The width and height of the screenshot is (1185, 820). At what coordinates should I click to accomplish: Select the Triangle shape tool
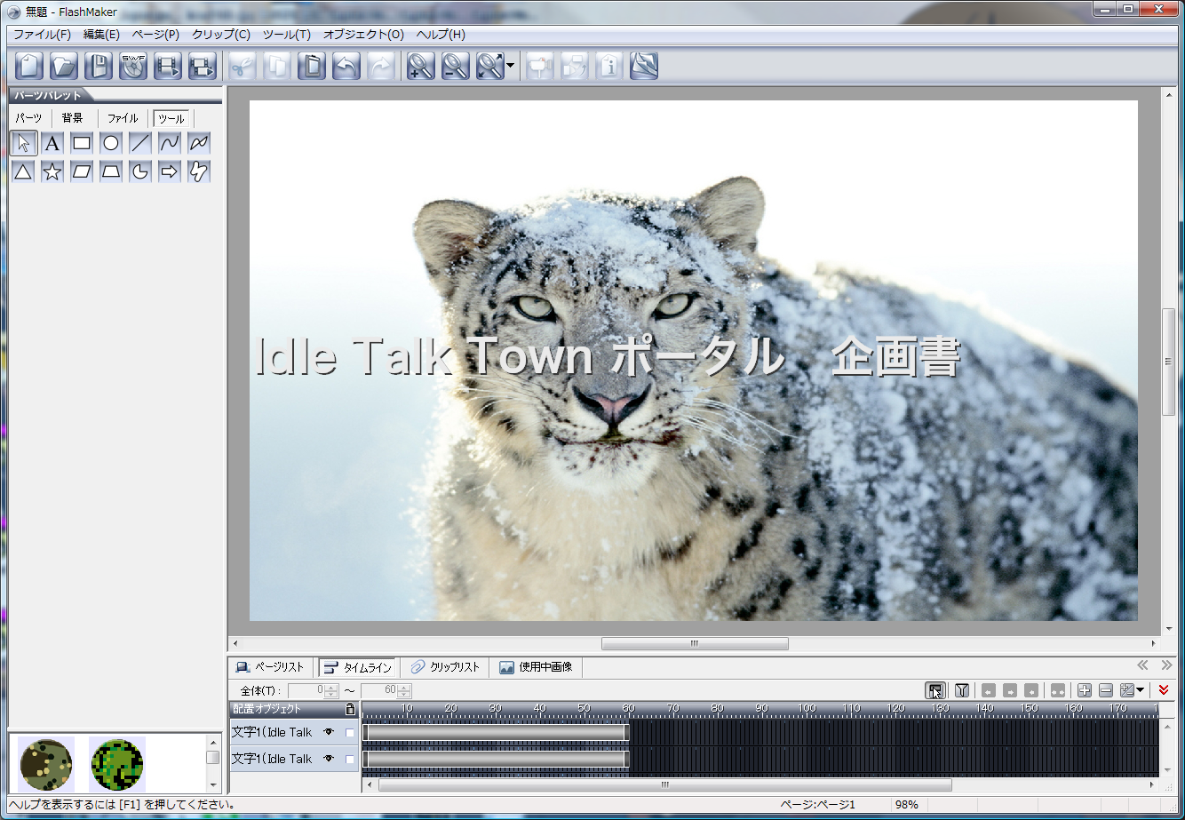pyautogui.click(x=23, y=172)
